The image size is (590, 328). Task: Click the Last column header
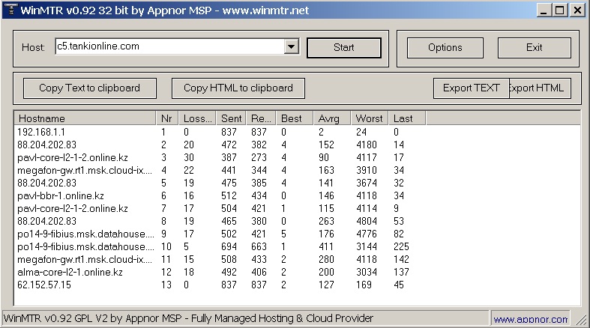[406, 118]
